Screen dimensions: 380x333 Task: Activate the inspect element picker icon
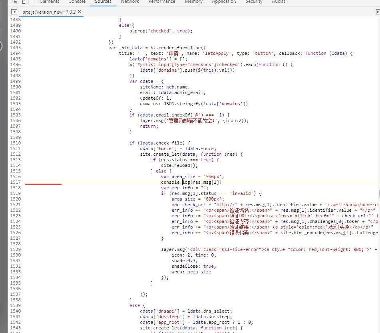[x=14, y=2]
